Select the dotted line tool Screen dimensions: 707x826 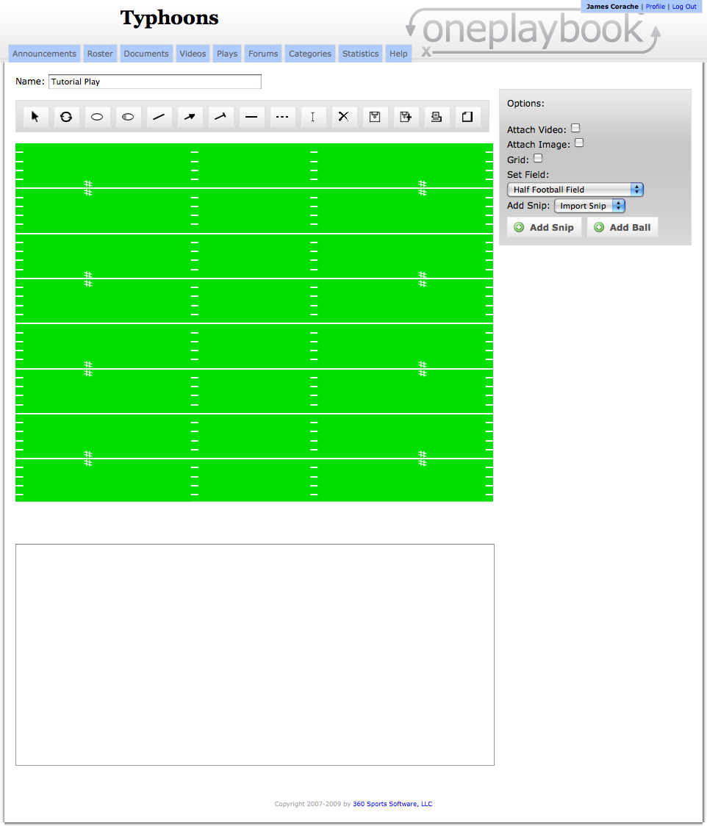click(282, 116)
